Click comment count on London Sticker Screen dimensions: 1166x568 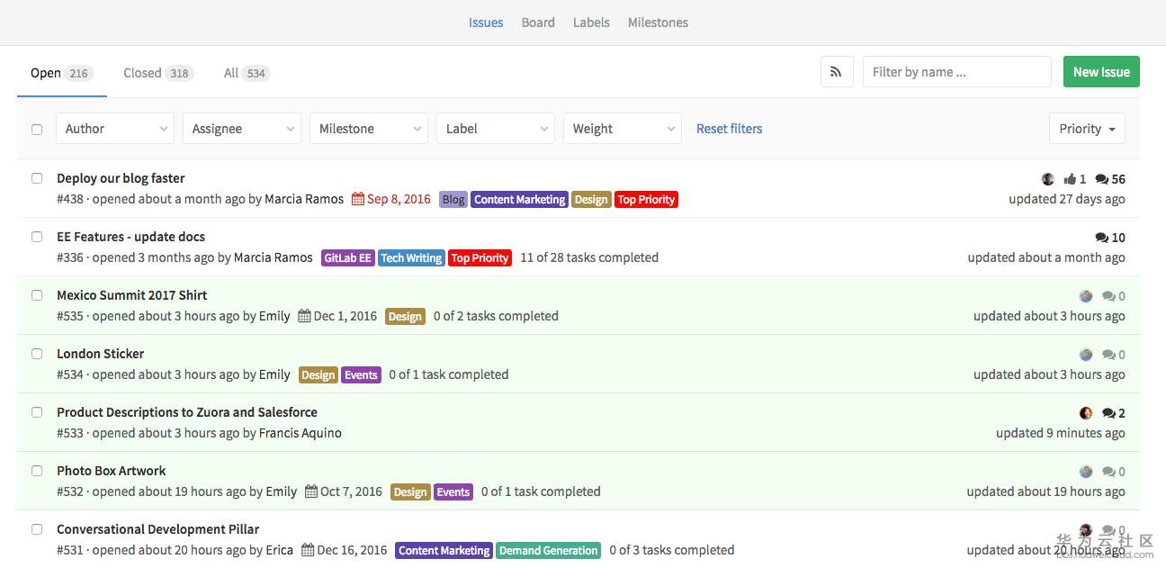1114,355
